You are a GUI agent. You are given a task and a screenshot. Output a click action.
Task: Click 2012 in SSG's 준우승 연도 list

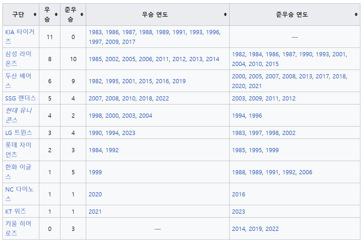click(x=289, y=98)
